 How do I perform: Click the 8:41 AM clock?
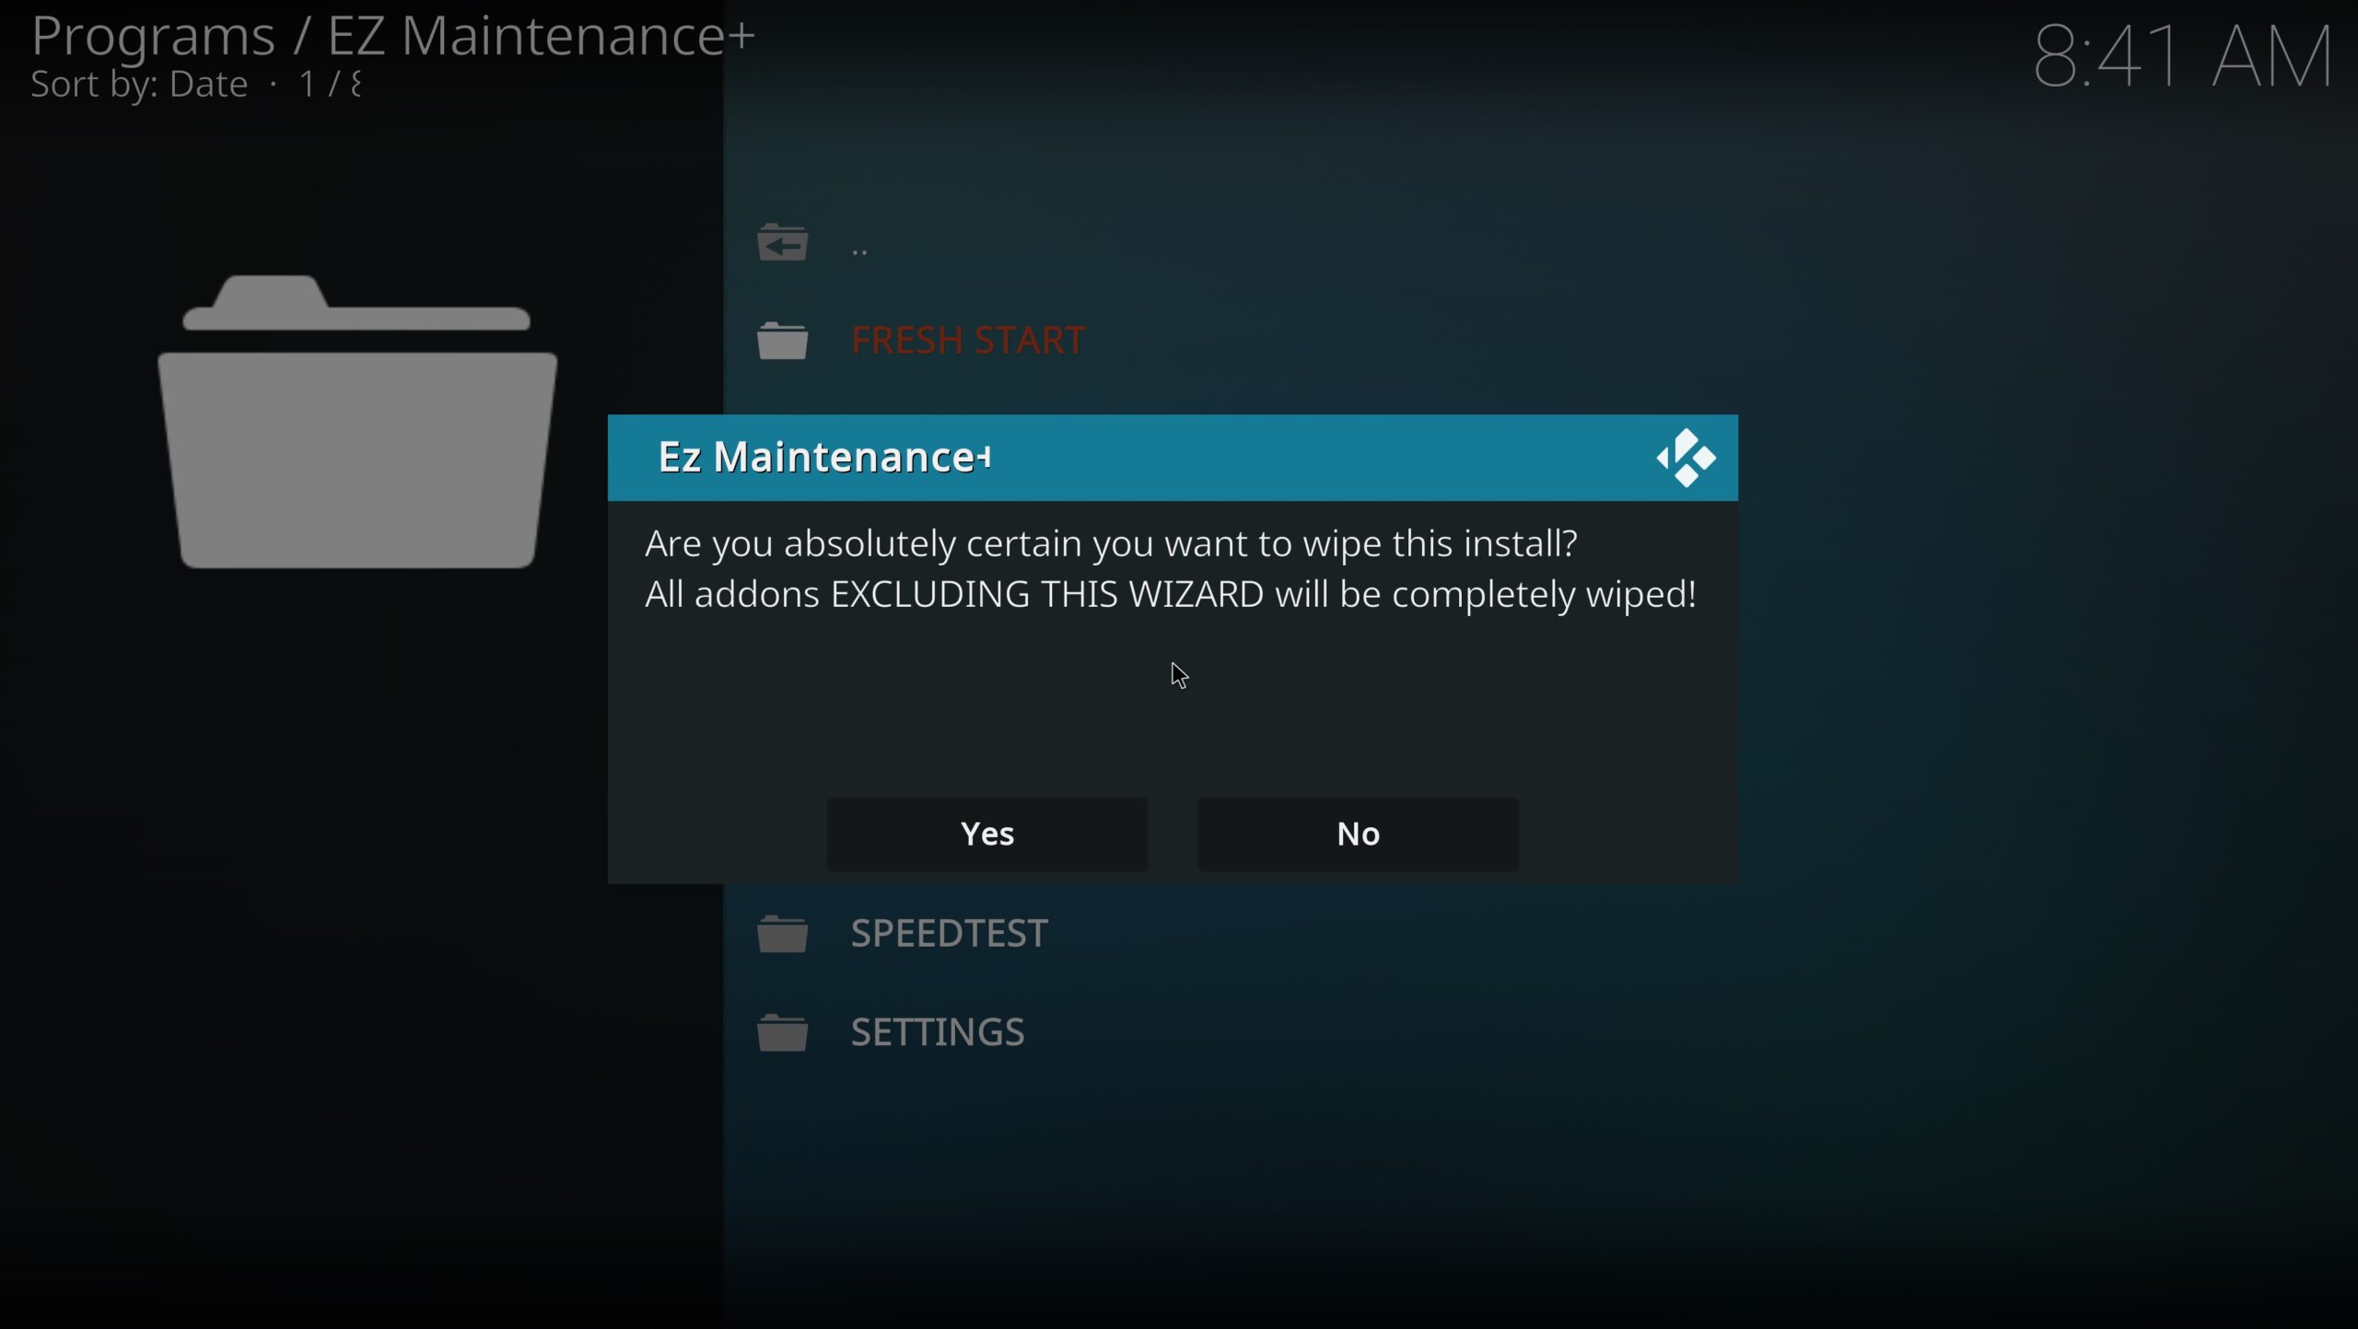tap(2182, 57)
